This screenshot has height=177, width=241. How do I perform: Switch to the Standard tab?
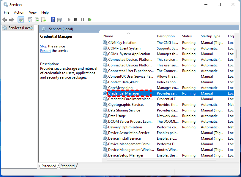[x=67, y=166]
